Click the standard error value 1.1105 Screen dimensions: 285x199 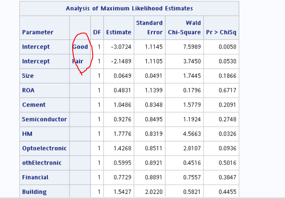154,61
